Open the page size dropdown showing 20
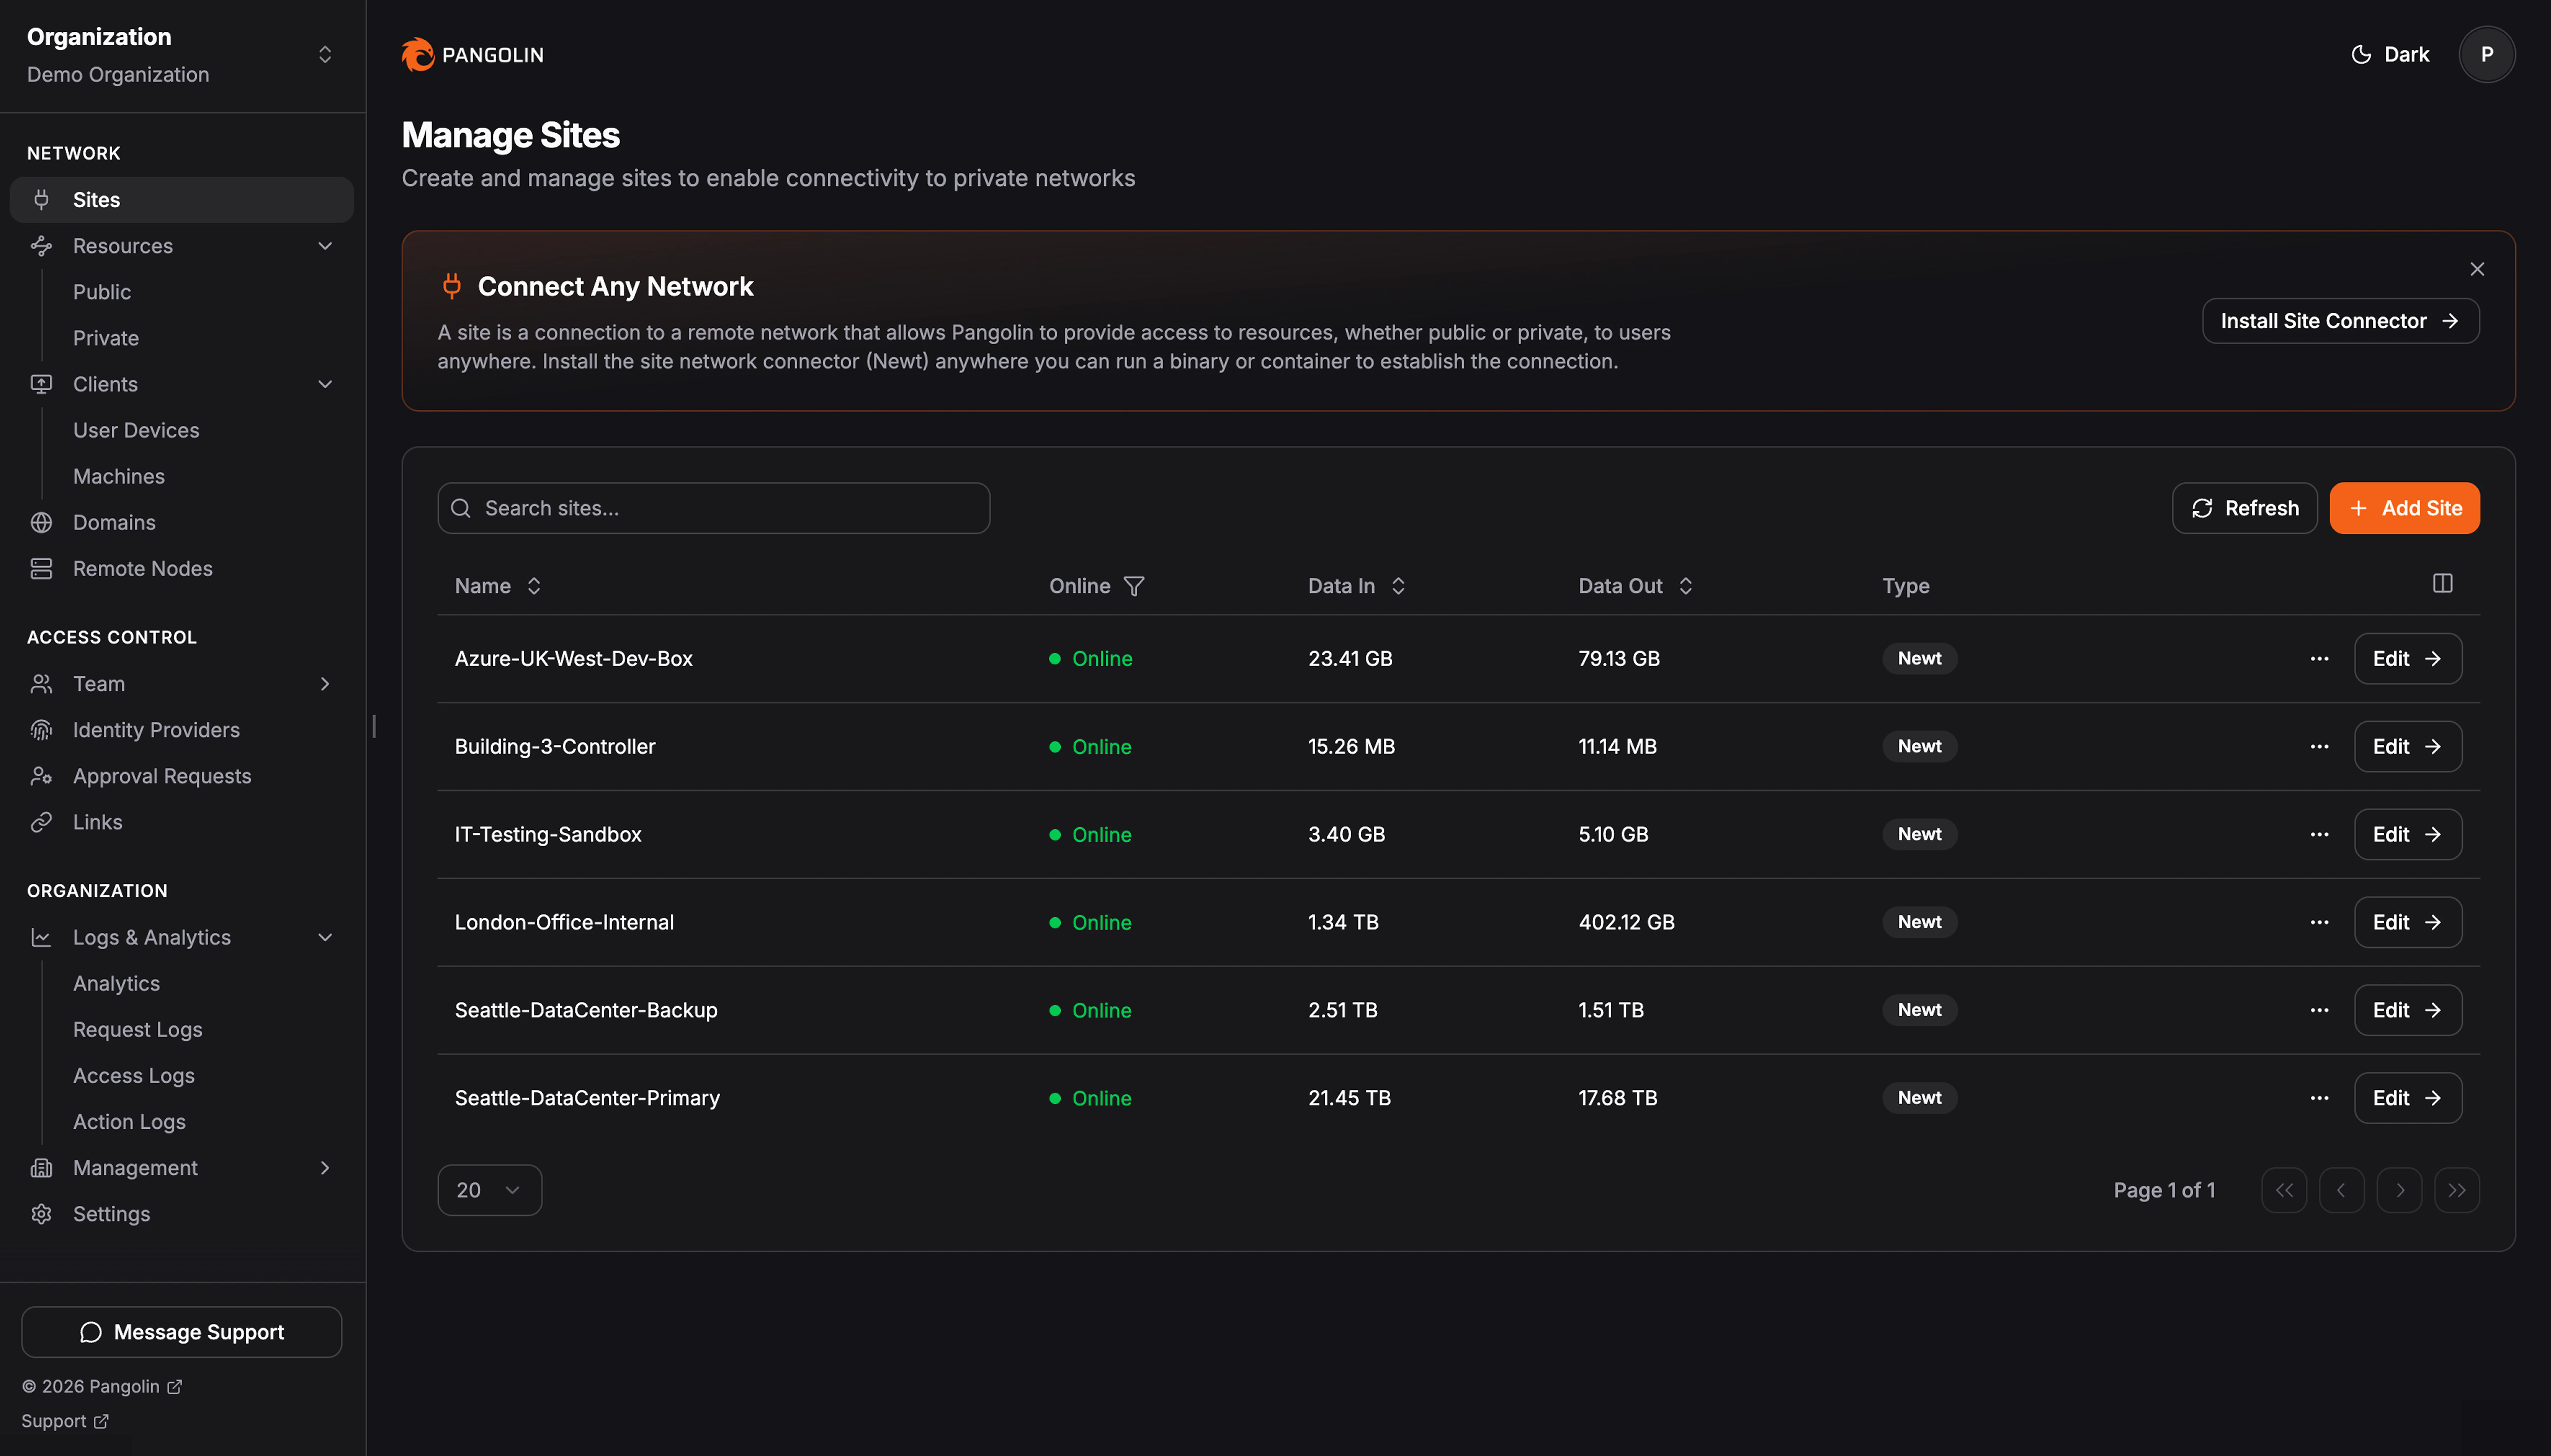 click(489, 1189)
